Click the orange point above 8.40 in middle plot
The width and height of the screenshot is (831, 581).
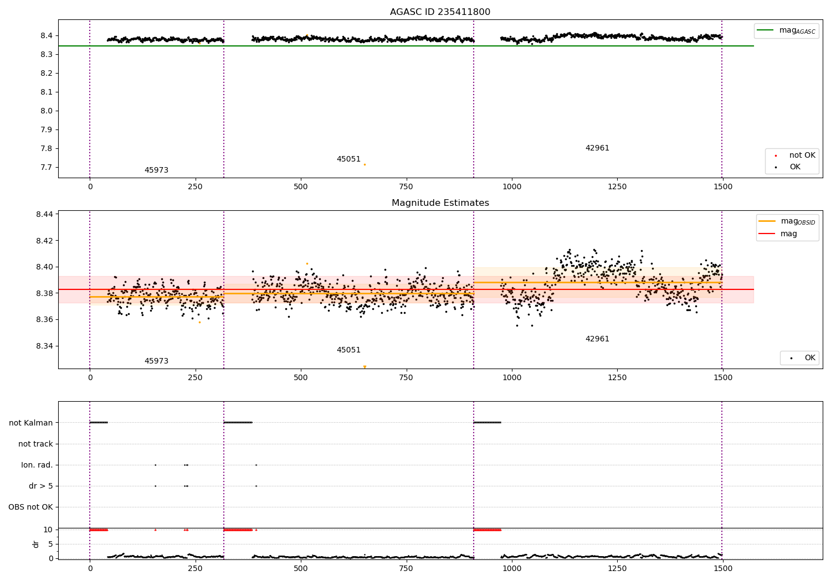point(307,264)
